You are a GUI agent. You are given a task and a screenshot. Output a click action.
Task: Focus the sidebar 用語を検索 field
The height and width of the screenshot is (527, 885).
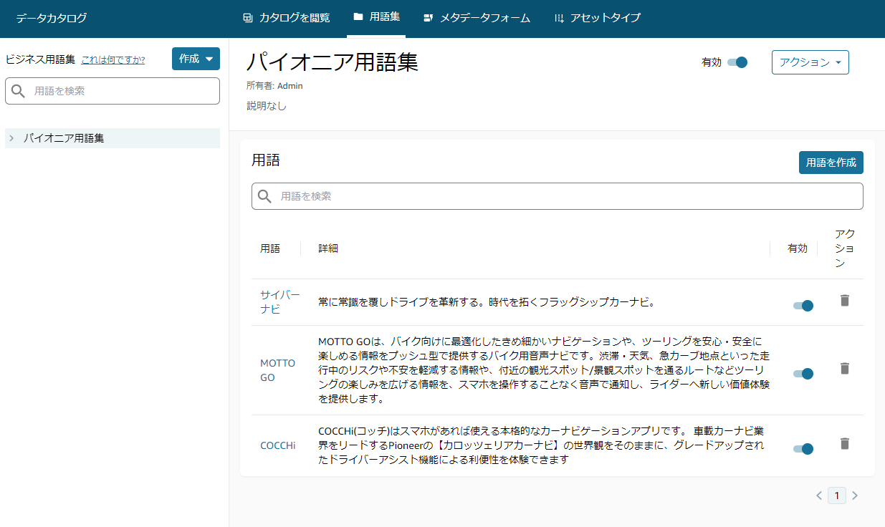pyautogui.click(x=113, y=91)
